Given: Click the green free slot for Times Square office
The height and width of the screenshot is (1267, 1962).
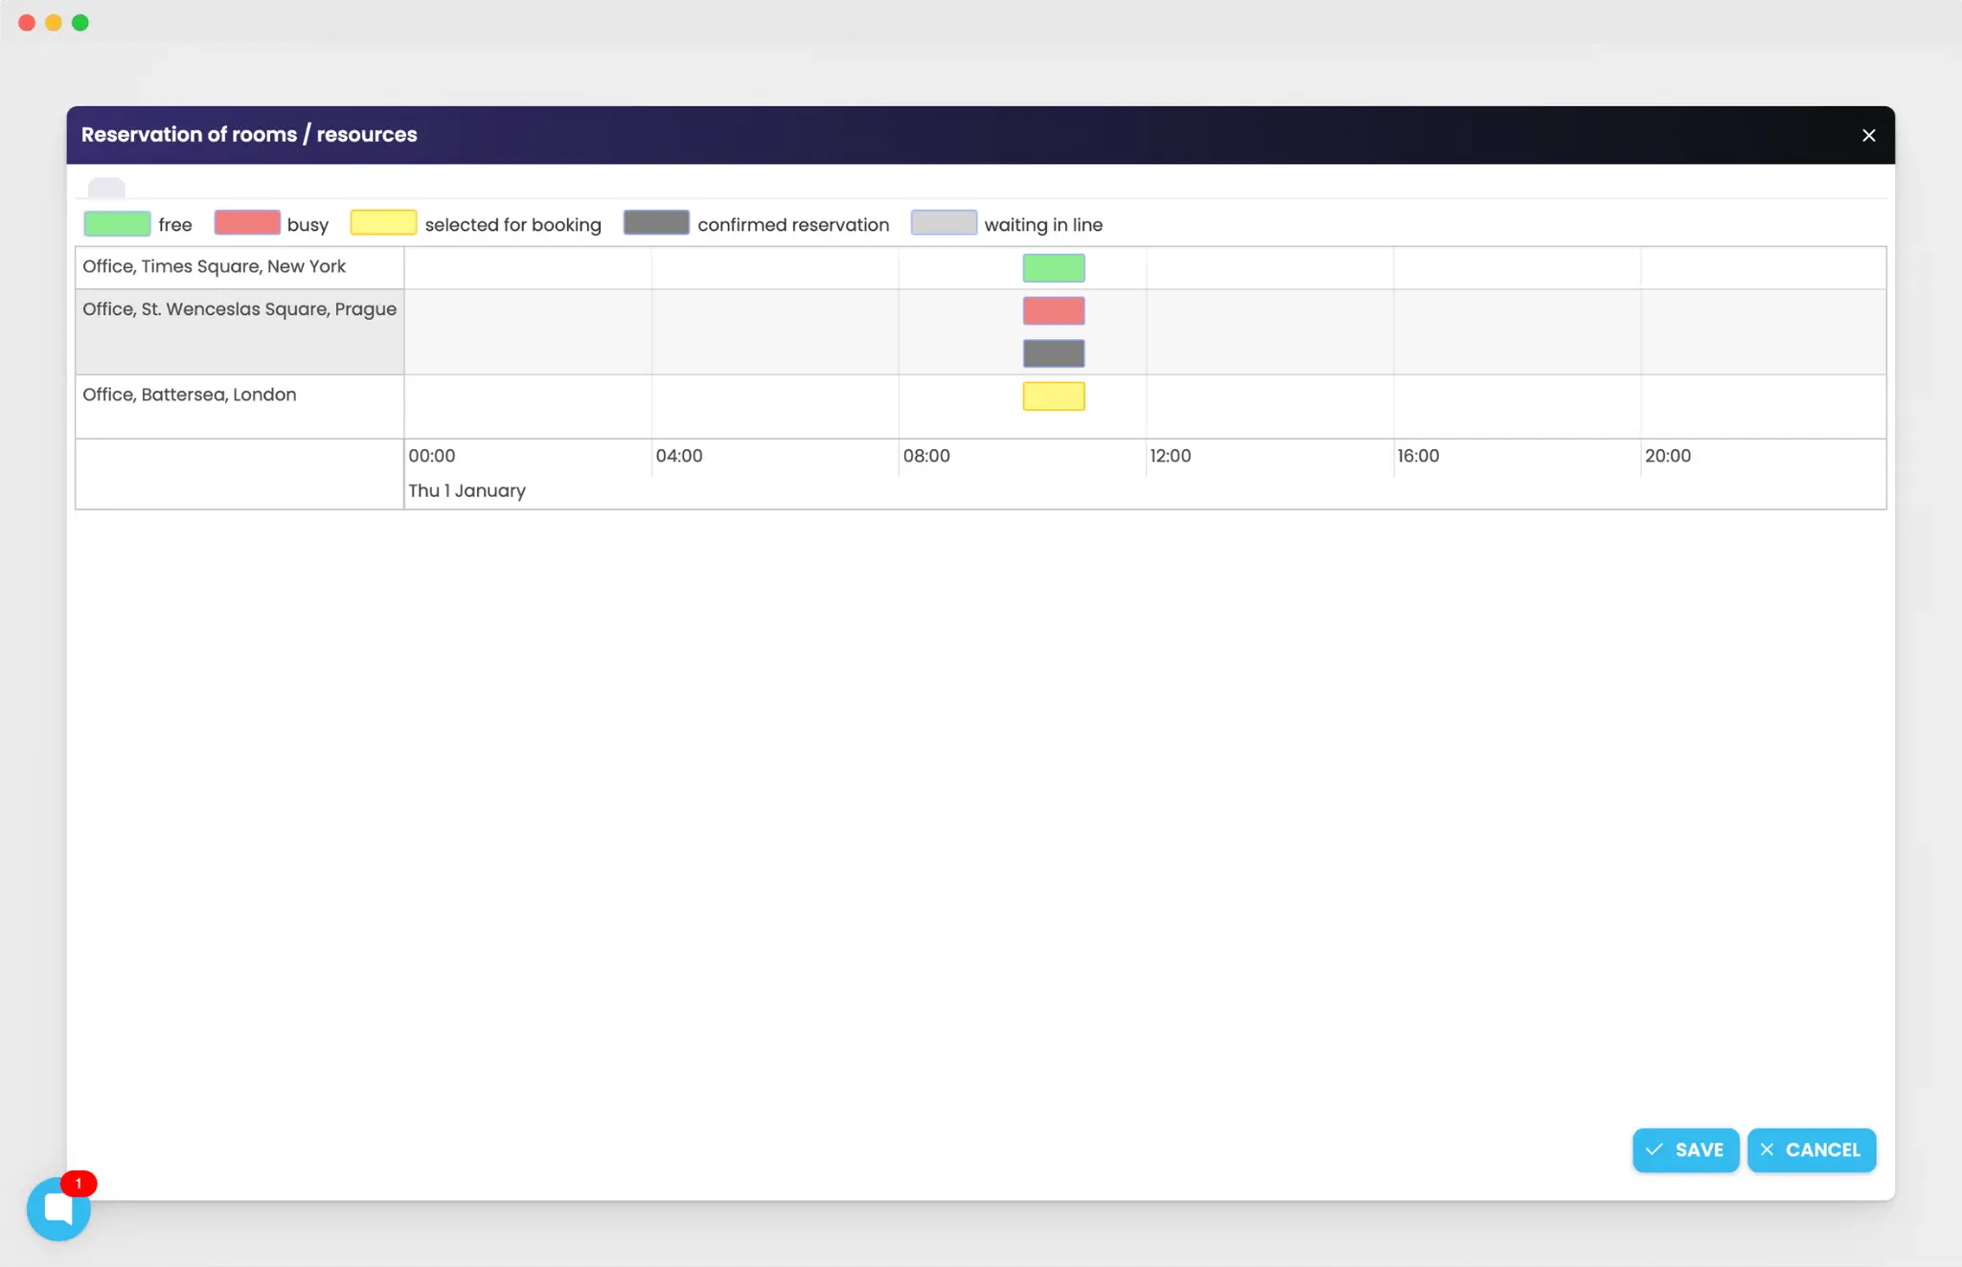Looking at the screenshot, I should pyautogui.click(x=1054, y=267).
